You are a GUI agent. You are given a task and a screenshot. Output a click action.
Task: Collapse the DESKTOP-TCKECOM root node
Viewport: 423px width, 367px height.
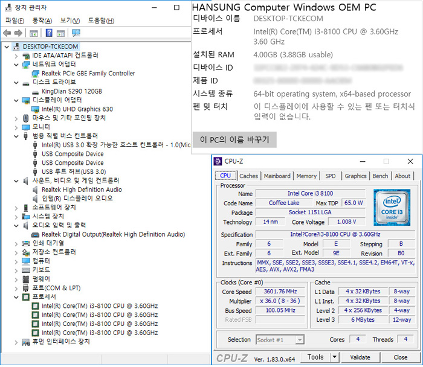click(7, 47)
